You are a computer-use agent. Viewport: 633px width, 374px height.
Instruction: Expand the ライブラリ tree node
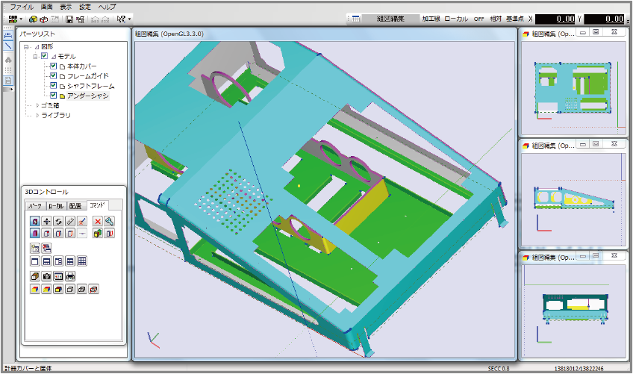(x=37, y=115)
